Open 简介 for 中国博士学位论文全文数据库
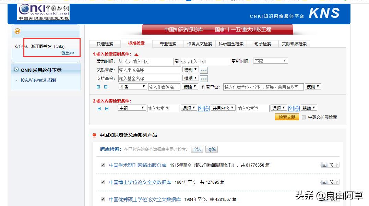The width and height of the screenshot is (369, 206). (x=330, y=182)
